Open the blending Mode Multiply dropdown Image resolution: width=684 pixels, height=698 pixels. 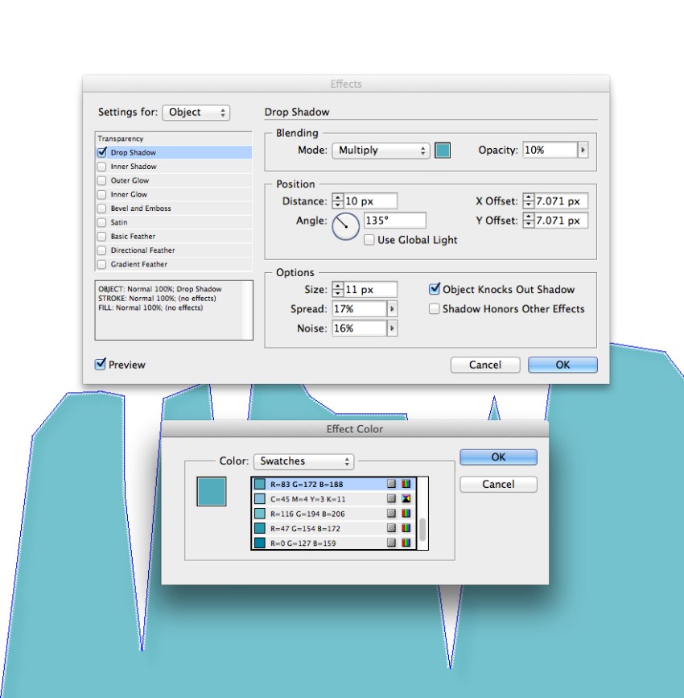tap(381, 151)
